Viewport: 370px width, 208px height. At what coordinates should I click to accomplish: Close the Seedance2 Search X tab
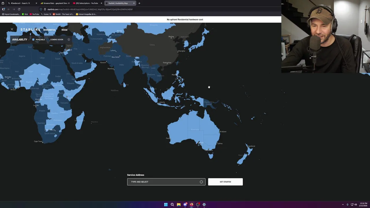click(36, 3)
